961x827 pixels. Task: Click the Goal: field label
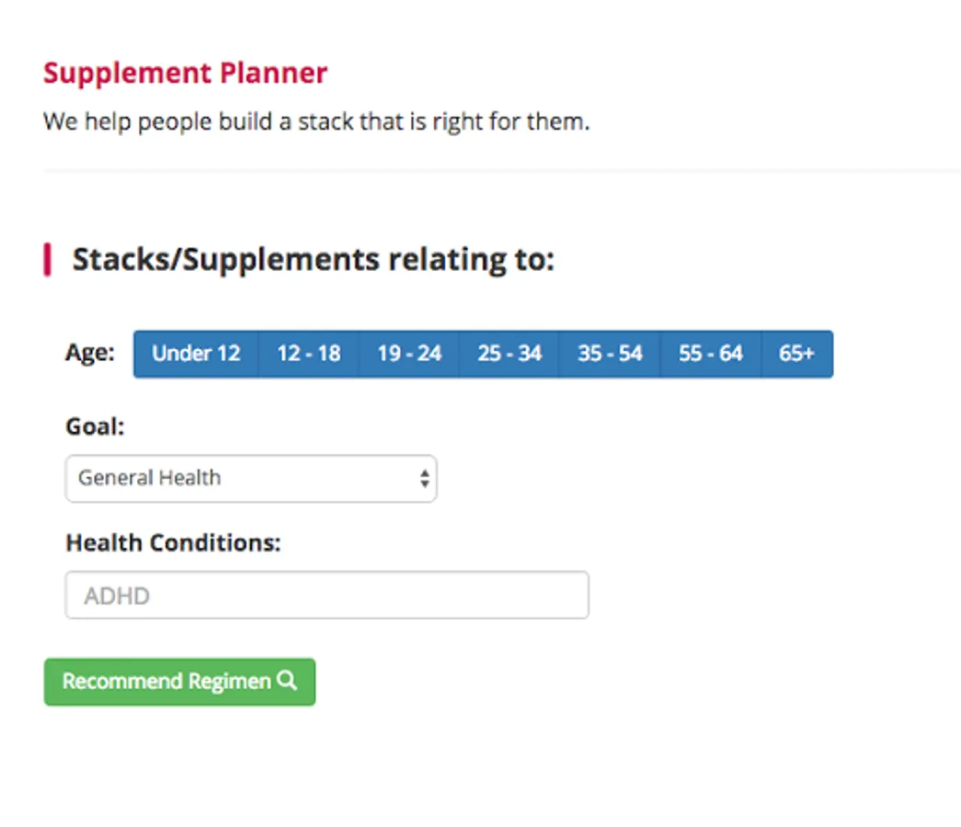tap(95, 426)
